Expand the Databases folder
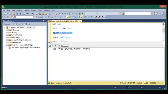The height and width of the screenshot is (94, 168). 7,30
